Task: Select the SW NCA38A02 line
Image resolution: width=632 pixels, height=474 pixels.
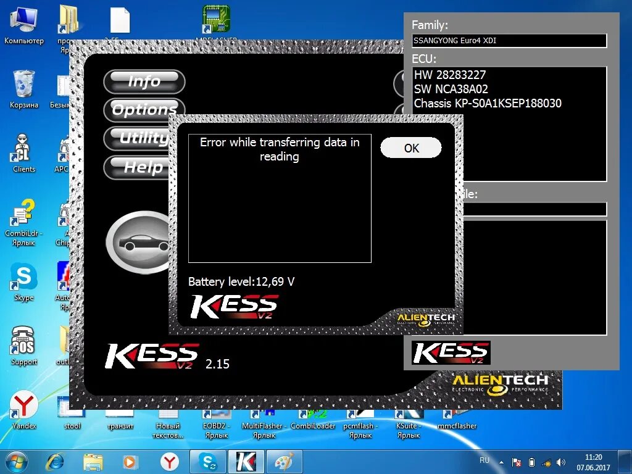Action: coord(451,89)
